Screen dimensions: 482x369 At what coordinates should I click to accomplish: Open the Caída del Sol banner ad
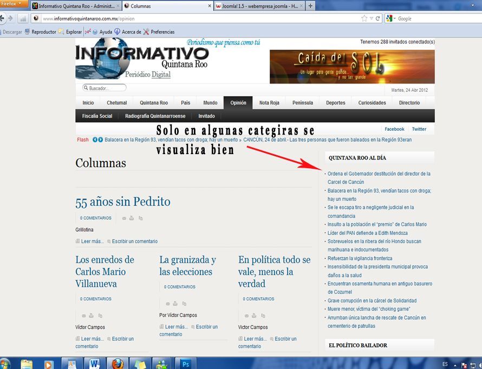pyautogui.click(x=352, y=67)
